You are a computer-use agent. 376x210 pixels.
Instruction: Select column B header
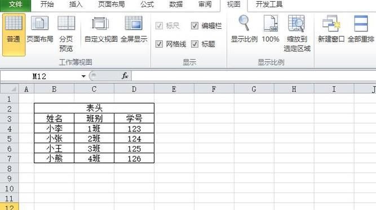coord(54,89)
